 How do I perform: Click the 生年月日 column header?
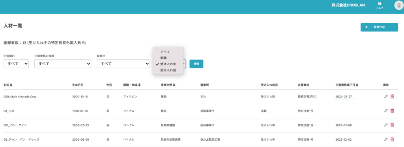(x=78, y=85)
